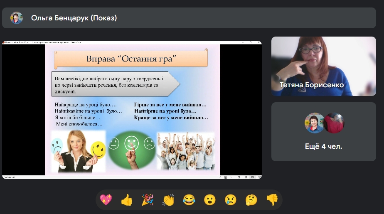384x214 pixels.
Task: Open the "Ещё 4 чел." participants tile
Action: (x=323, y=132)
